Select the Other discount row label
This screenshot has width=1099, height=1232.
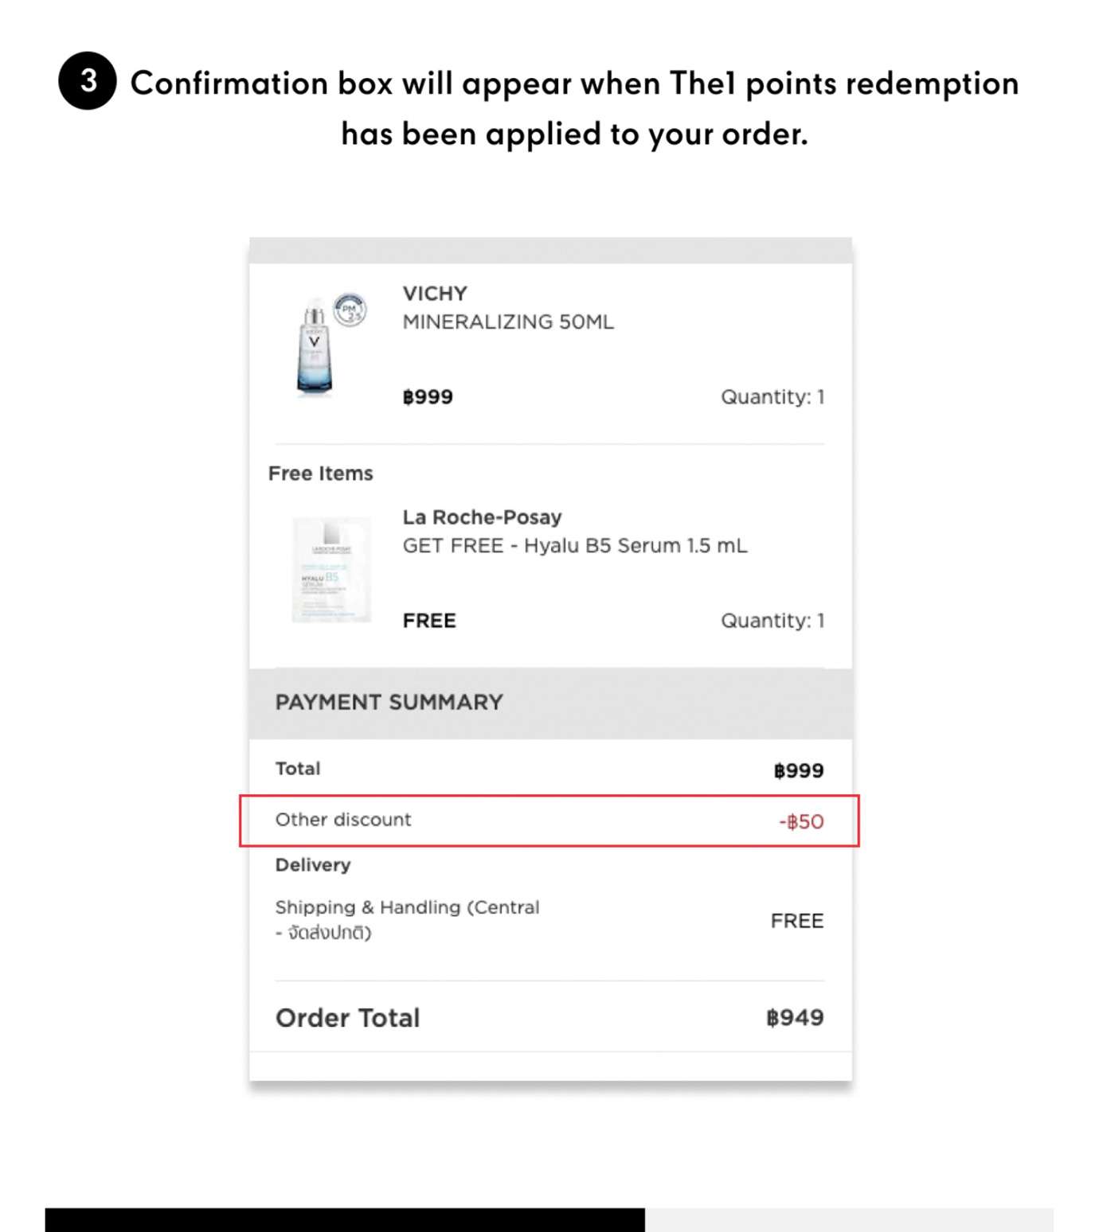343,820
